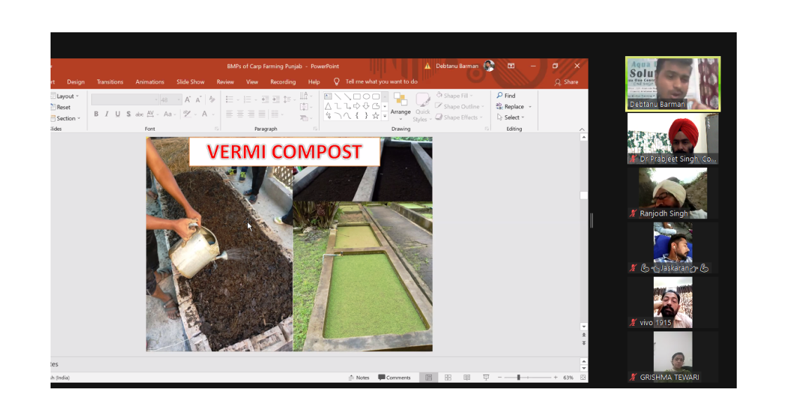Image resolution: width=788 pixels, height=408 pixels.
Task: Open the Animations tab
Action: pos(150,82)
